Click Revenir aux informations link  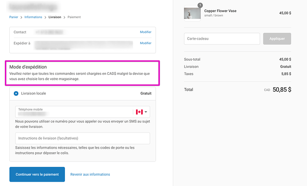(90, 174)
